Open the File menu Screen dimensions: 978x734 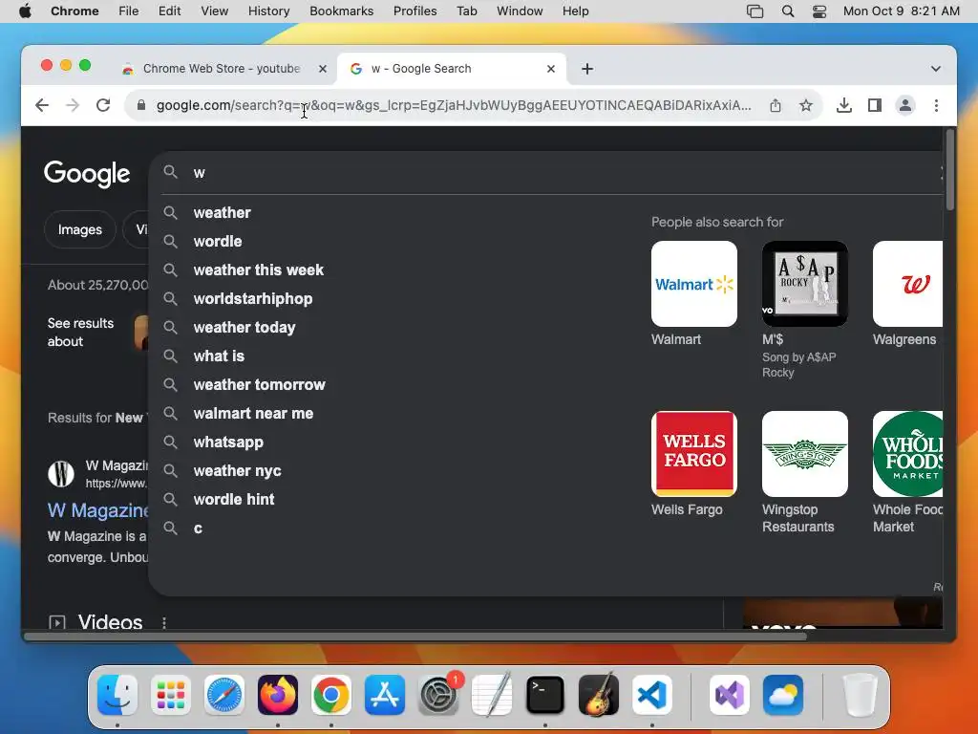click(129, 11)
